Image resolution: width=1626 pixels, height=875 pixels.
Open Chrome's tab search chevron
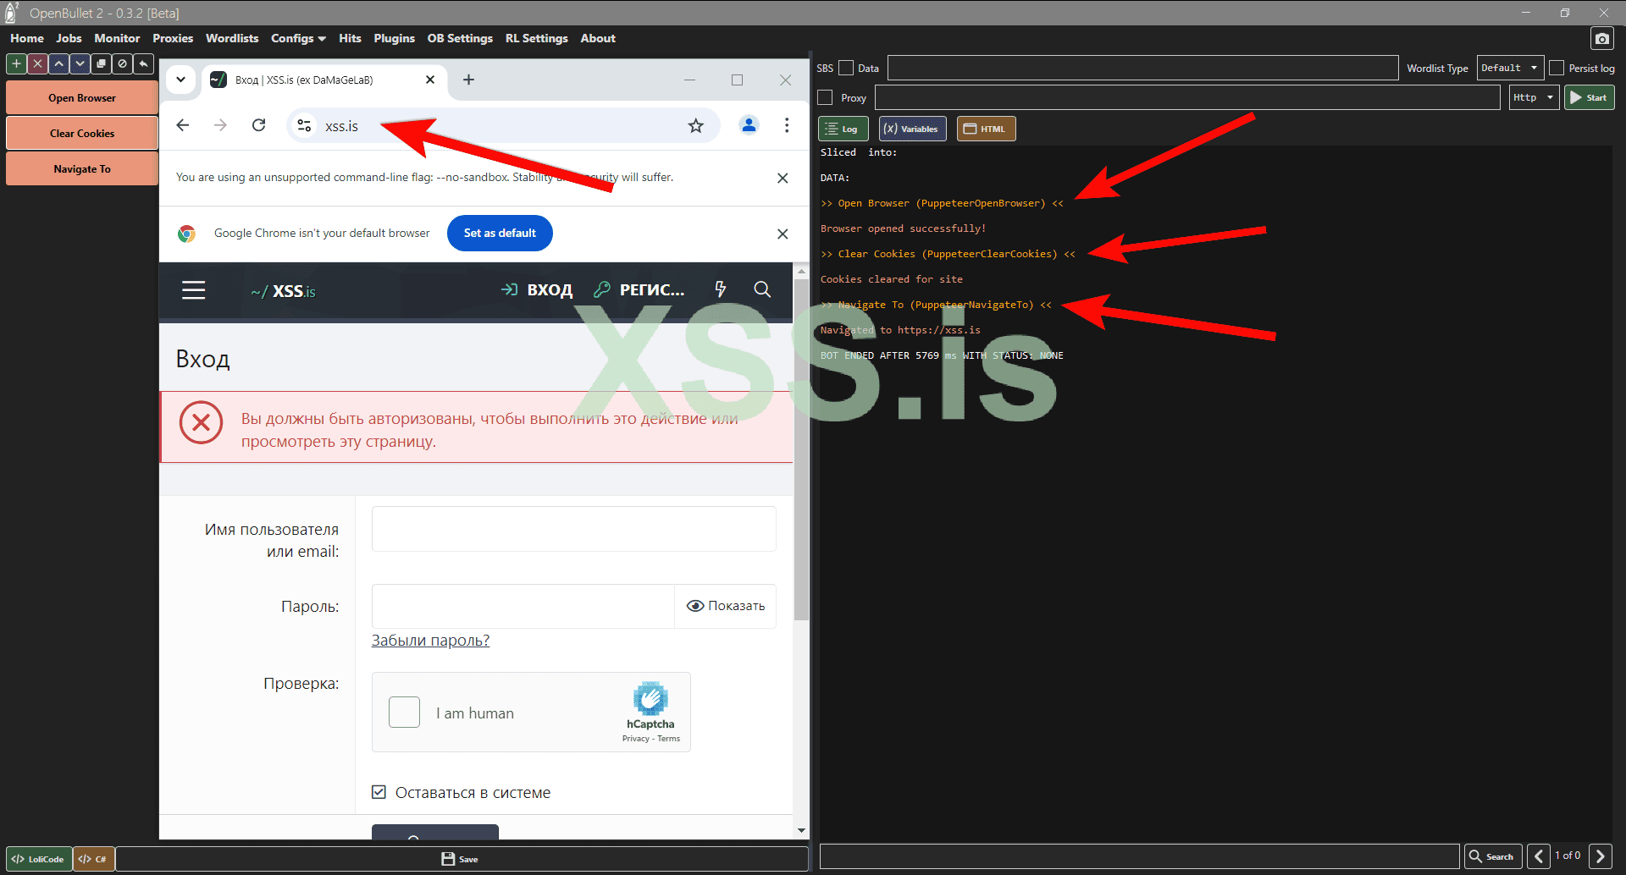[x=180, y=80]
